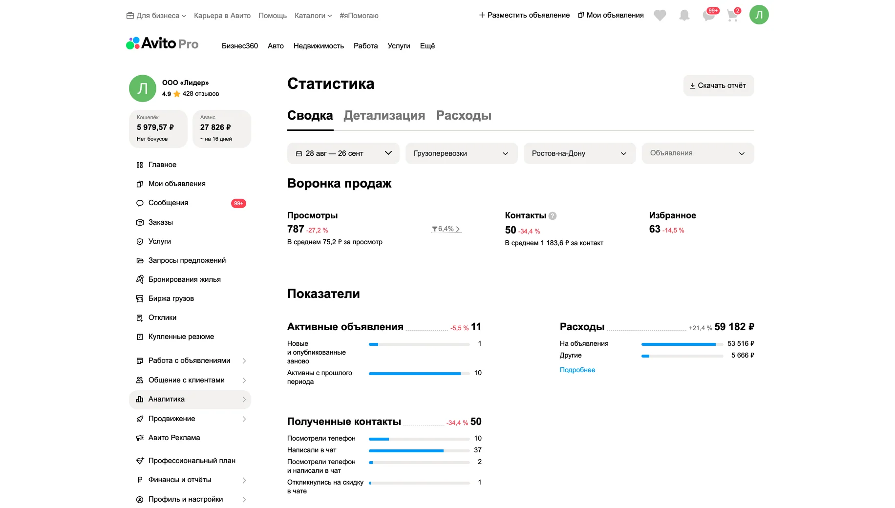
Task: Open Бизнес360 menu item
Action: [240, 46]
